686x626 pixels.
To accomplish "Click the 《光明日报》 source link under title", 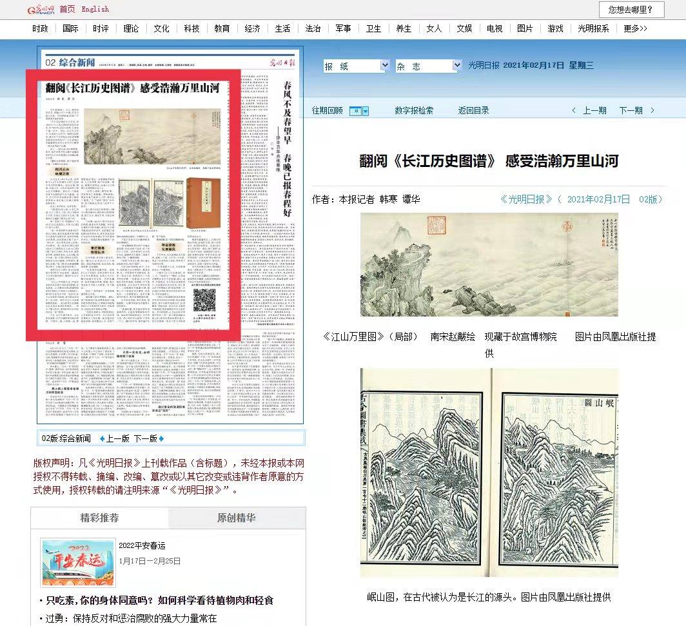I will pyautogui.click(x=527, y=199).
